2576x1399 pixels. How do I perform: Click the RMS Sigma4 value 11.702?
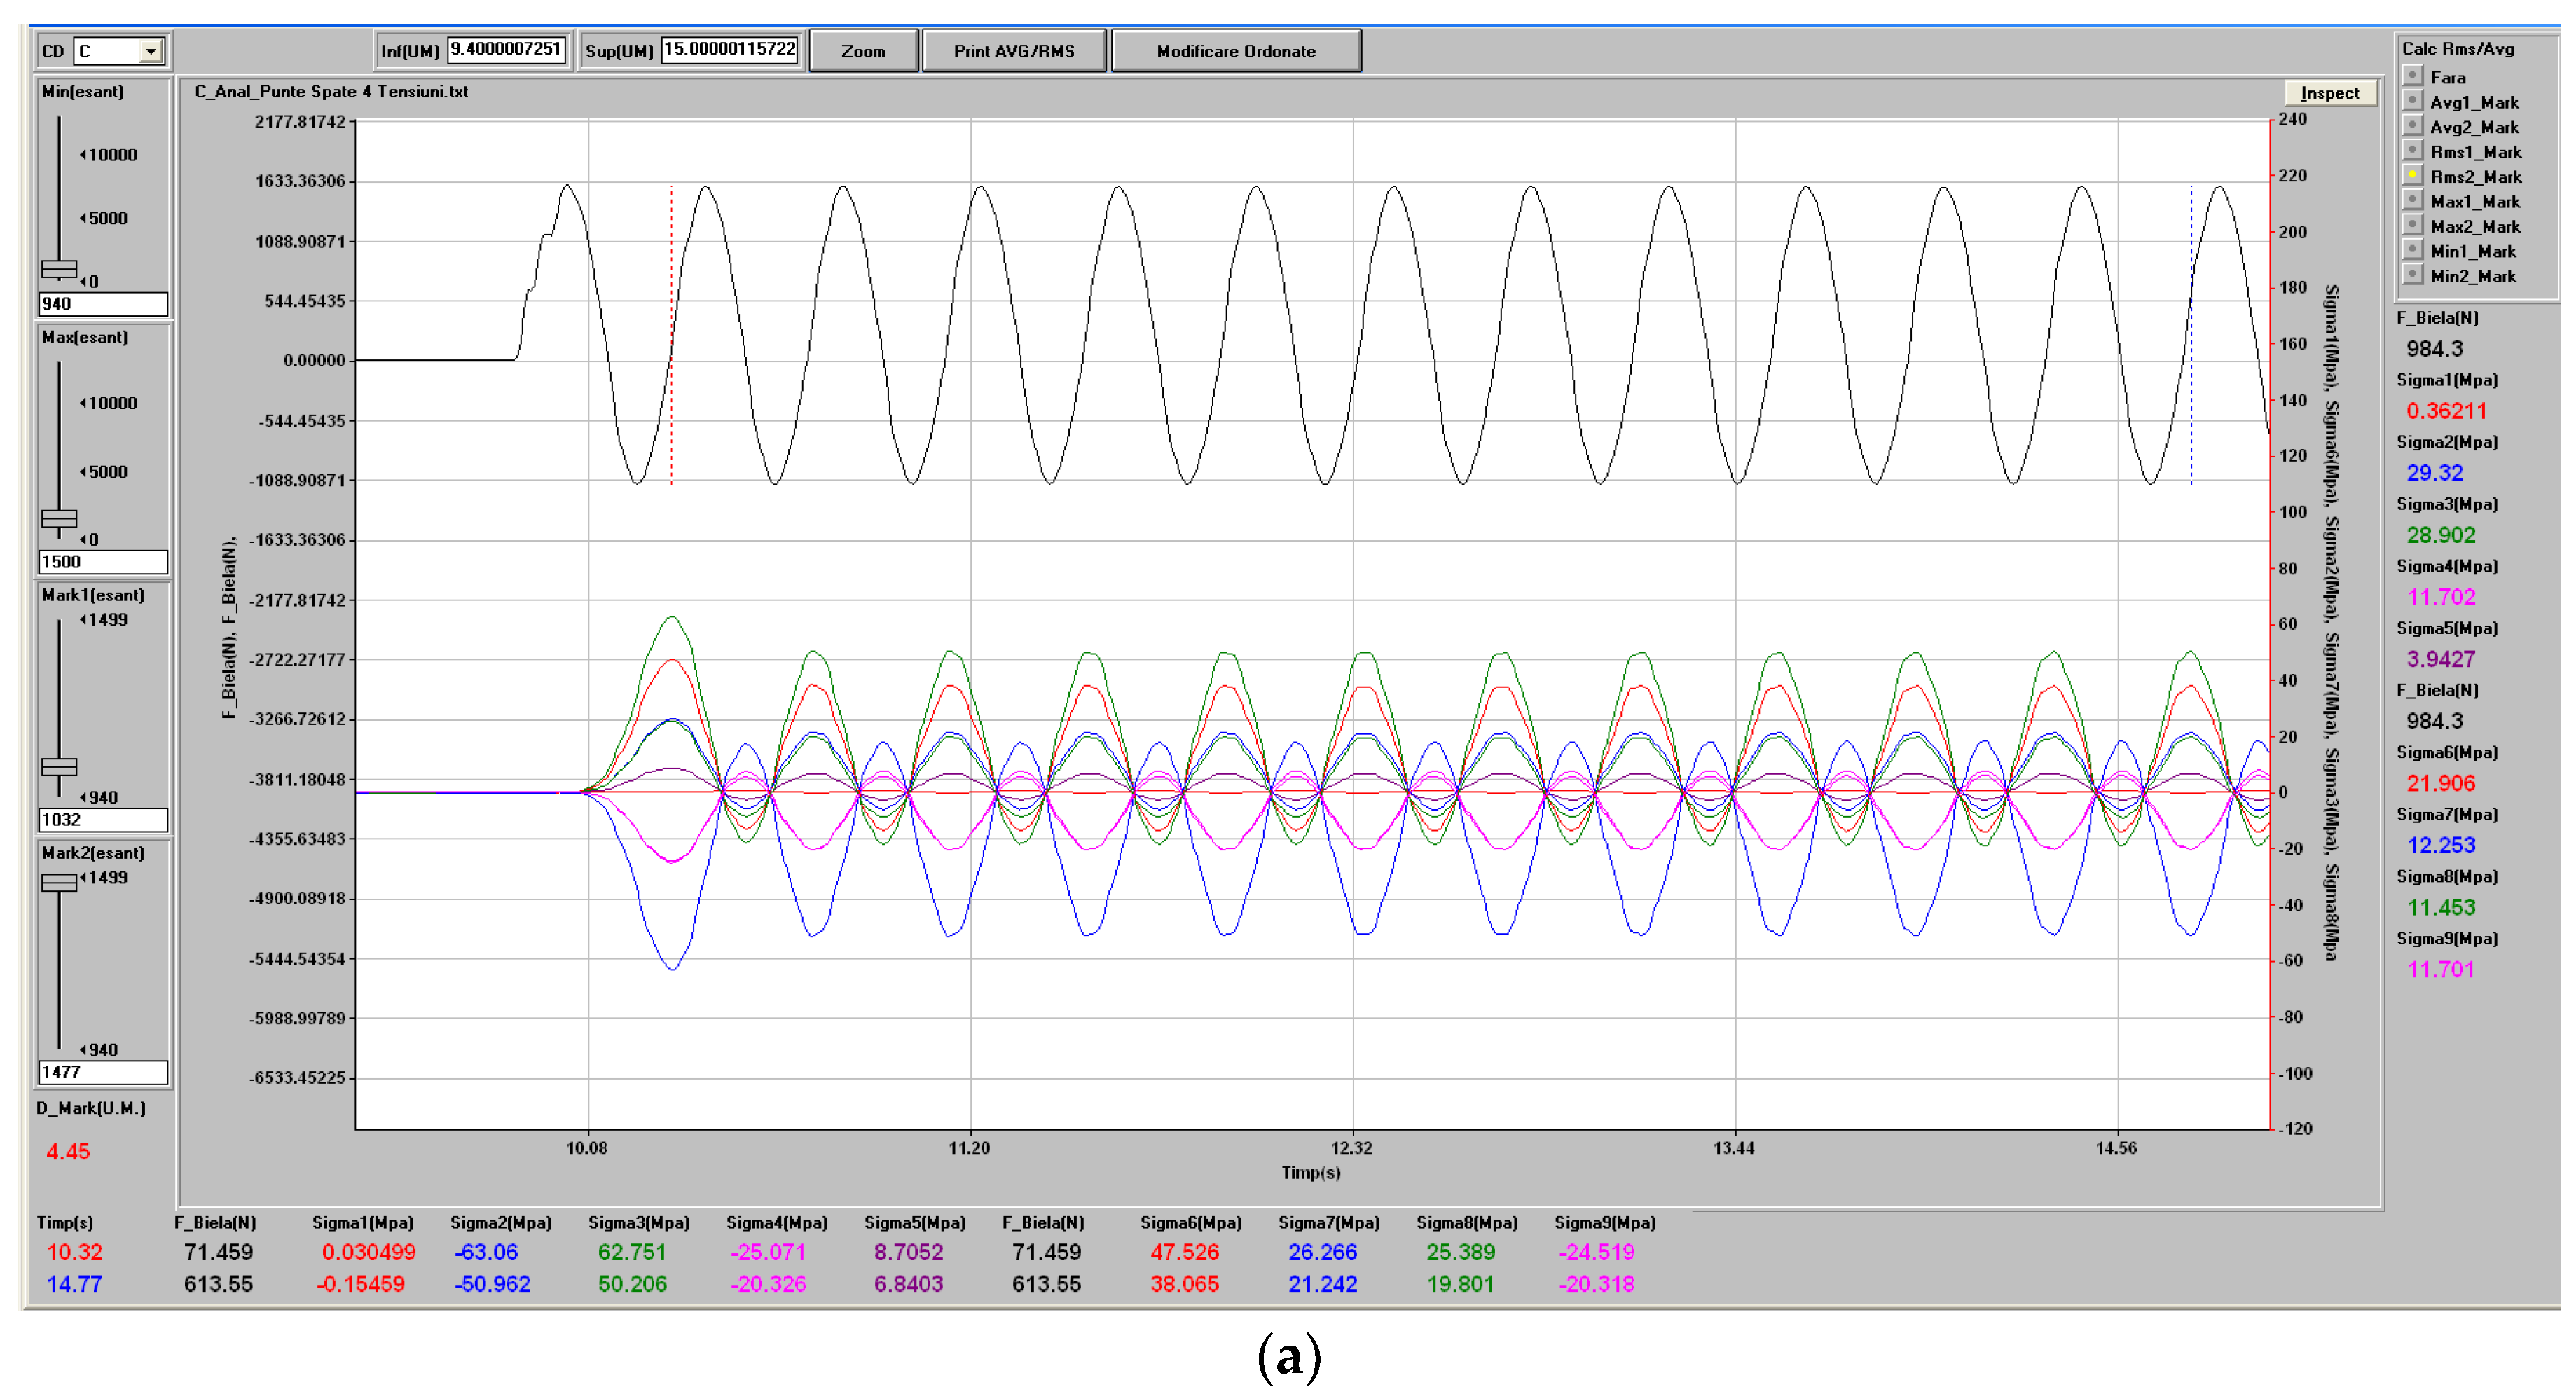tap(2441, 597)
